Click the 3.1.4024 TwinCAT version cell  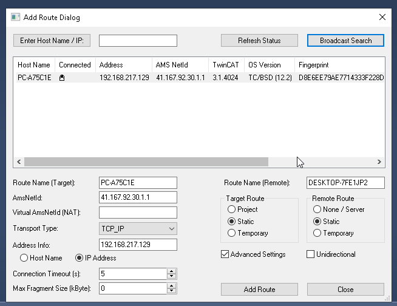pos(225,78)
